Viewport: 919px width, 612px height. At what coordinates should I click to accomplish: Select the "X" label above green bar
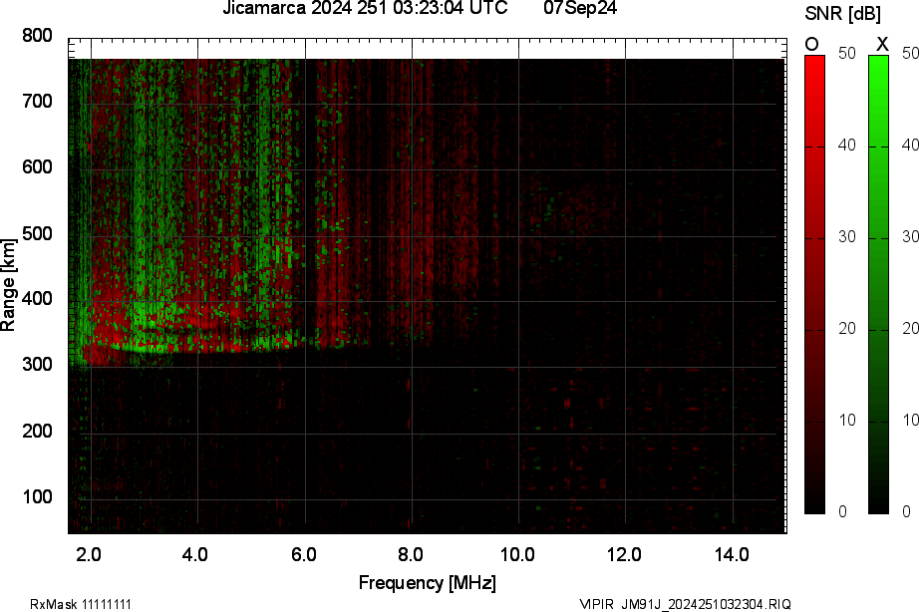[x=881, y=44]
